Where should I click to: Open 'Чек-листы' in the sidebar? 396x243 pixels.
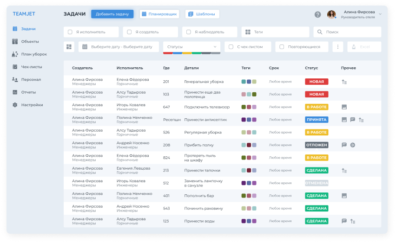pos(31,67)
